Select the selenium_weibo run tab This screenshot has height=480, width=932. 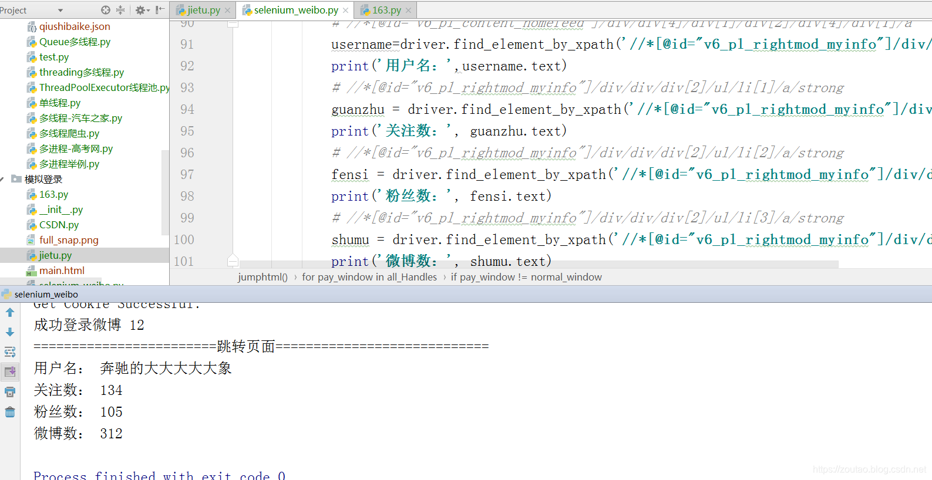click(x=46, y=294)
